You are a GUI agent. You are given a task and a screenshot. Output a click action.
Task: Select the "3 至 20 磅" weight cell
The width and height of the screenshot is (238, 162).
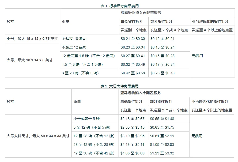click(80, 73)
